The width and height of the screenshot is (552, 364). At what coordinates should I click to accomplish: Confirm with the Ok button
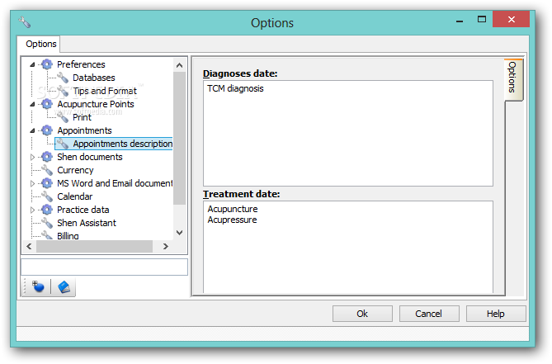(x=362, y=314)
